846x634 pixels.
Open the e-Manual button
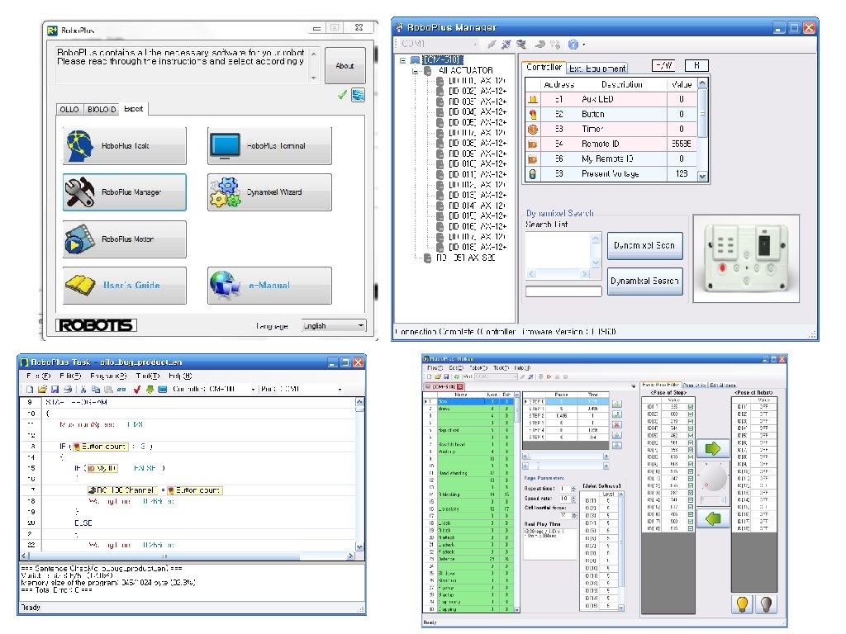tap(270, 285)
